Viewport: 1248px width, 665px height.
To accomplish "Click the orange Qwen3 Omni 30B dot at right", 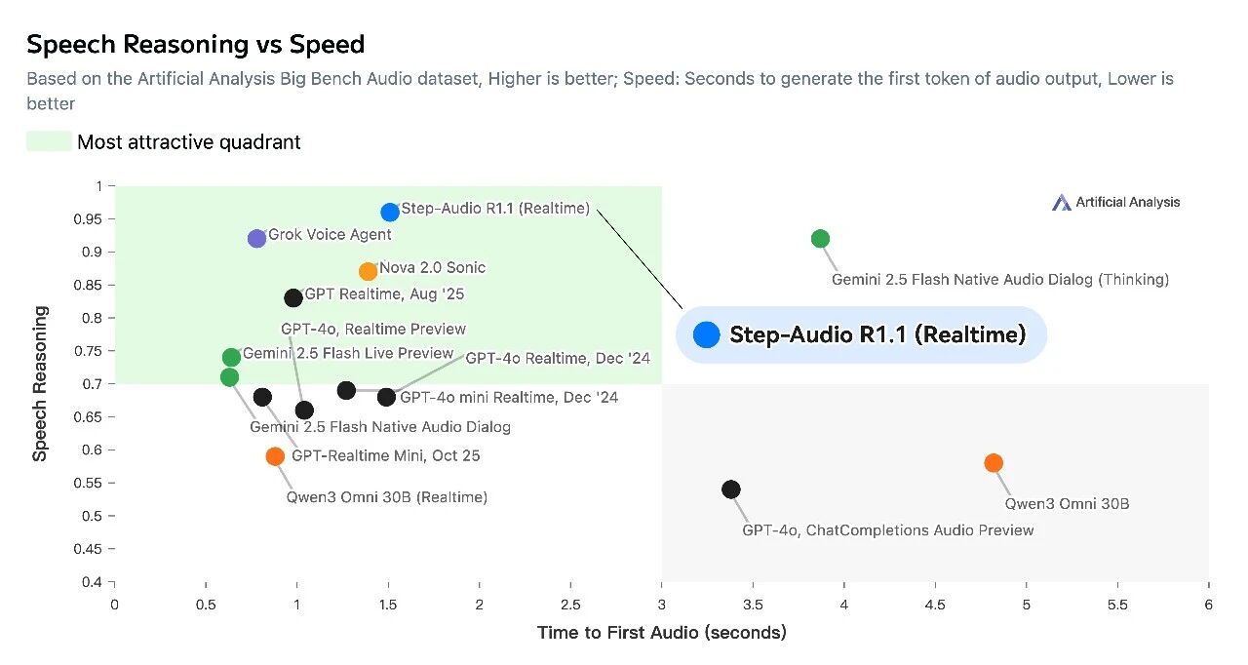I will 994,463.
